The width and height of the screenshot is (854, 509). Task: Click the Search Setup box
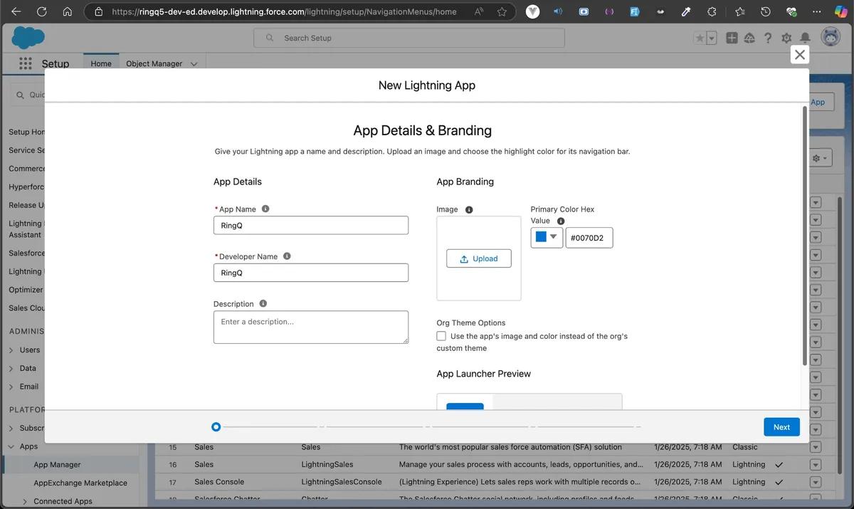point(409,38)
